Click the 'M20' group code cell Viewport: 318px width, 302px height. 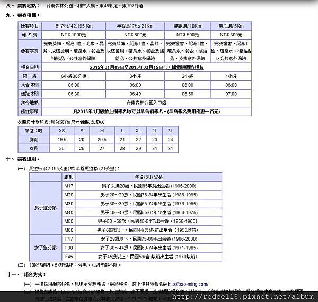(69, 195)
